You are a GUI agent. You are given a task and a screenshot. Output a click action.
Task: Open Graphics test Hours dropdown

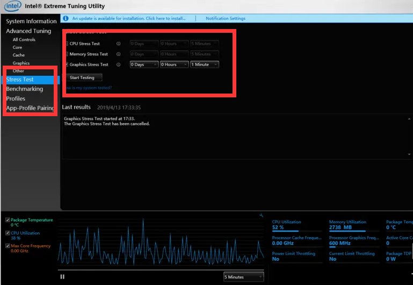(174, 65)
